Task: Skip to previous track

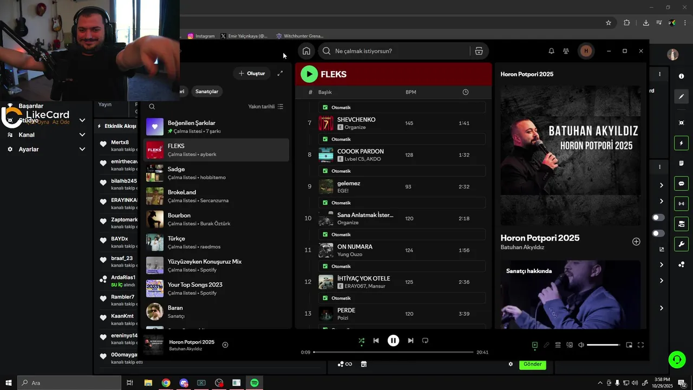Action: click(x=376, y=341)
